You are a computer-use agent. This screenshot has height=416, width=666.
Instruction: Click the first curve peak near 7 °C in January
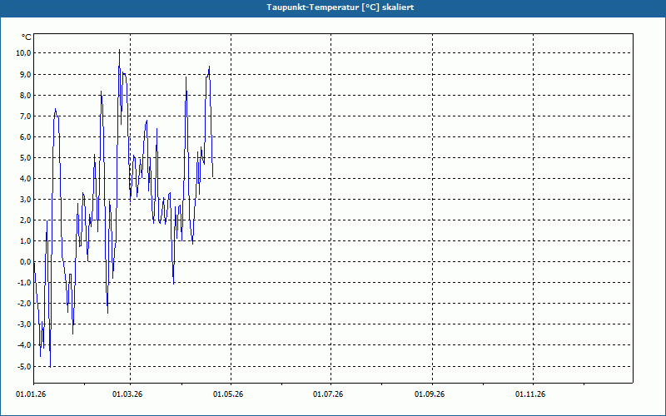[56, 109]
